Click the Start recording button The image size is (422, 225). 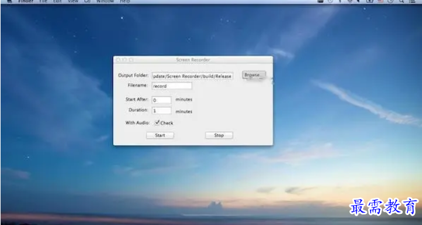pyautogui.click(x=160, y=135)
